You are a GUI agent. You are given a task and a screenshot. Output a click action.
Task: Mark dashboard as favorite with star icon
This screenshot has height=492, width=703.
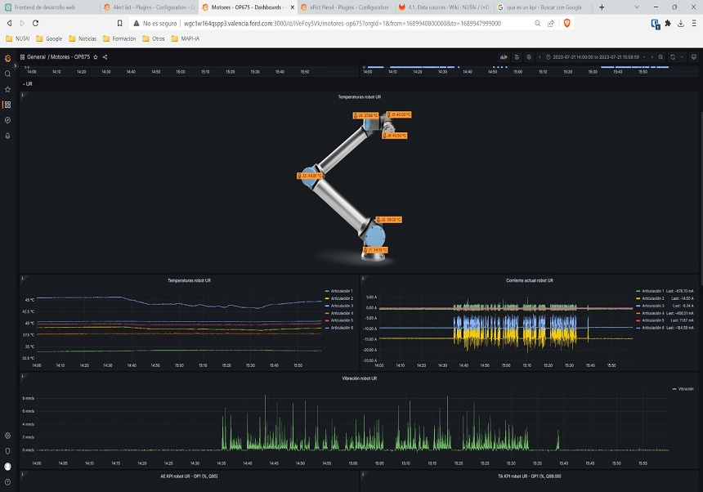(96, 57)
